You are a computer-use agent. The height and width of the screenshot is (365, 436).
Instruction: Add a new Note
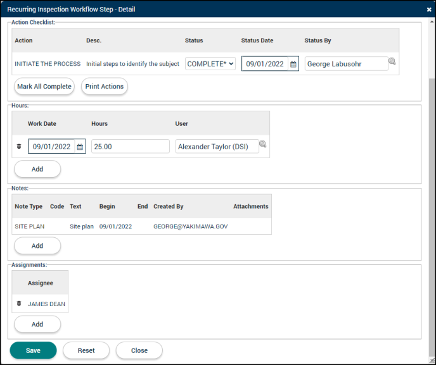click(x=37, y=245)
